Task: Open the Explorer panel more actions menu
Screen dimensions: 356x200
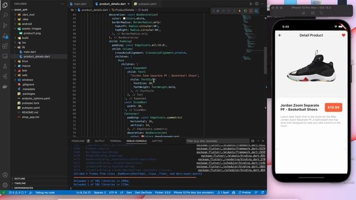Action: (62, 4)
